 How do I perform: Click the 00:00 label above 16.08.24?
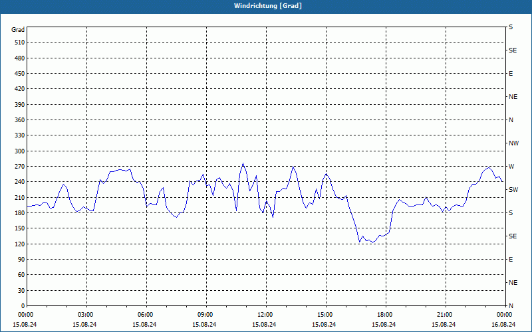505,315
